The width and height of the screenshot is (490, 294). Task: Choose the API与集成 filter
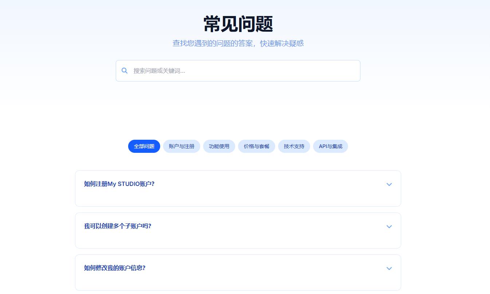[x=330, y=146]
